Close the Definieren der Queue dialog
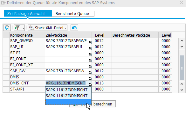 pyautogui.click(x=182, y=3)
